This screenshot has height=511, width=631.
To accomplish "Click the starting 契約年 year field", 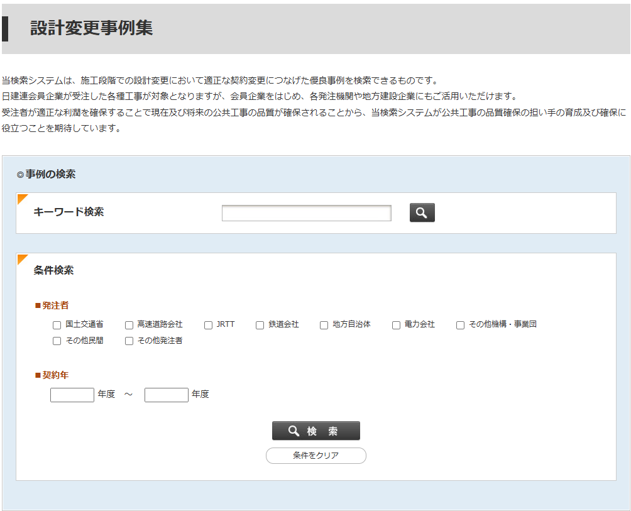I will (72, 395).
